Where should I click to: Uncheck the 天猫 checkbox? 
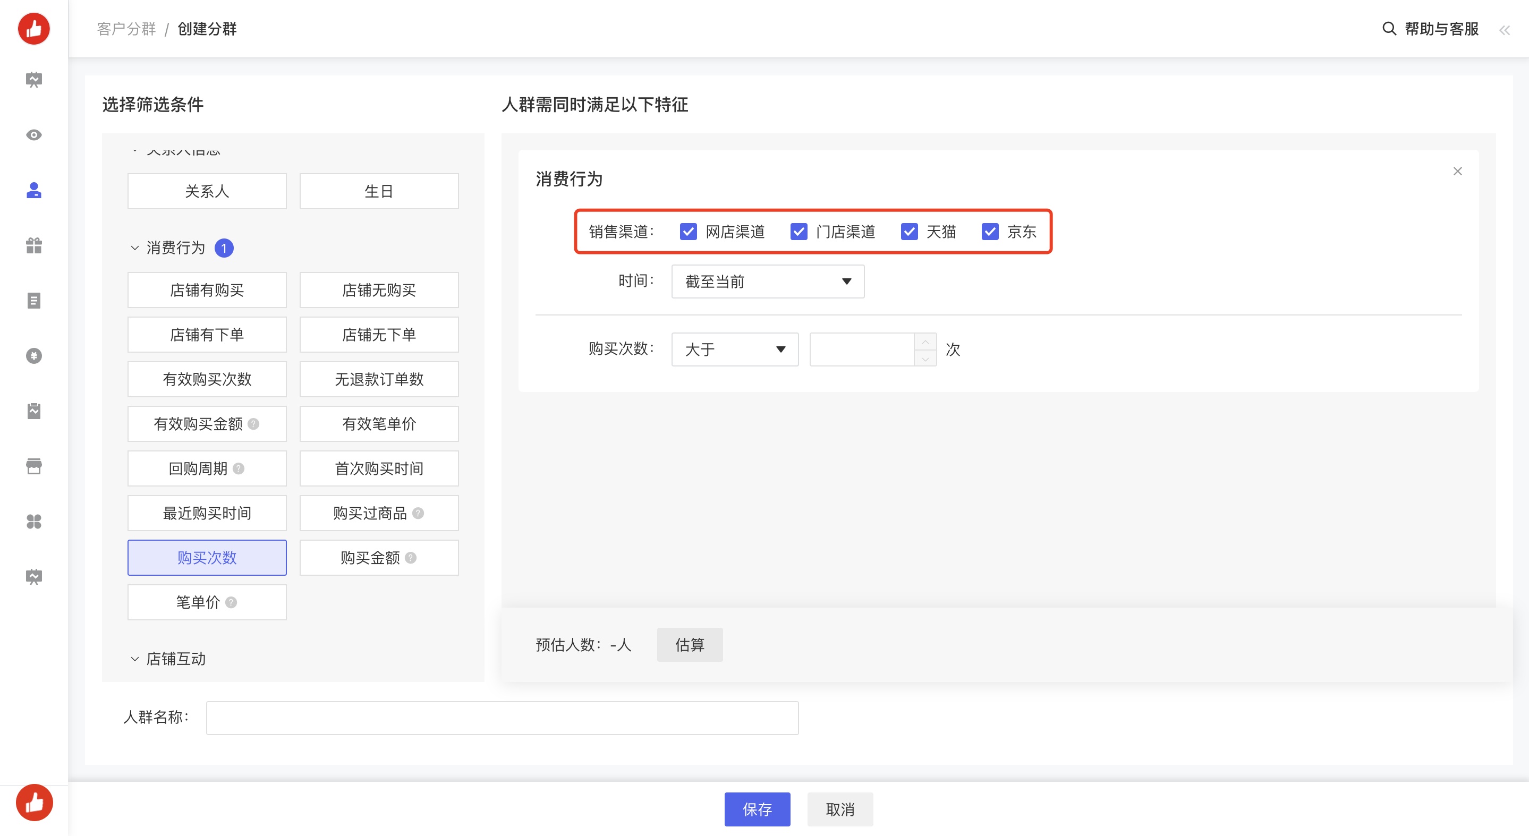908,232
